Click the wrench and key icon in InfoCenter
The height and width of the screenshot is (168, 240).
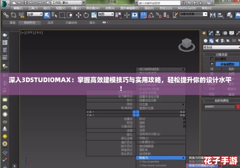189,3
